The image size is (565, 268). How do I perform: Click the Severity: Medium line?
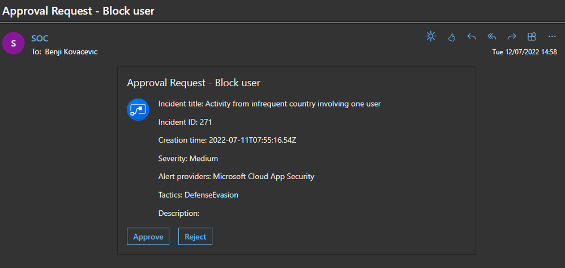point(188,158)
